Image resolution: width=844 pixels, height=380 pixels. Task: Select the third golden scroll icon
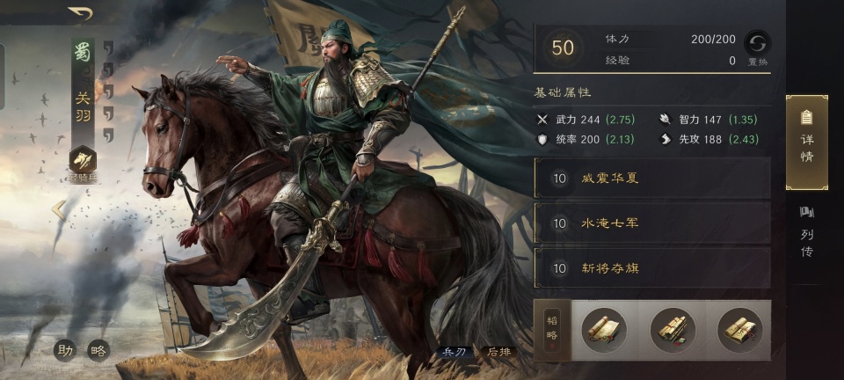pyautogui.click(x=740, y=330)
